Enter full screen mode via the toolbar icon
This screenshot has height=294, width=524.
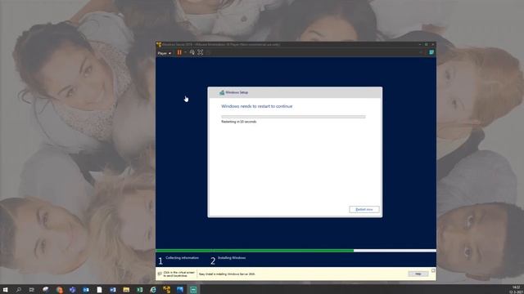pyautogui.click(x=200, y=52)
